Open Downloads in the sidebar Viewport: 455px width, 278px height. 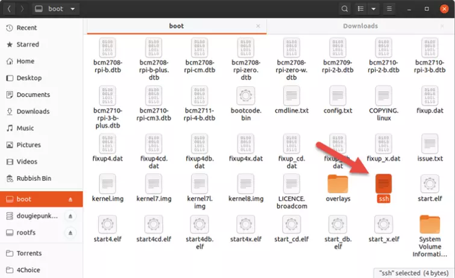click(41, 111)
